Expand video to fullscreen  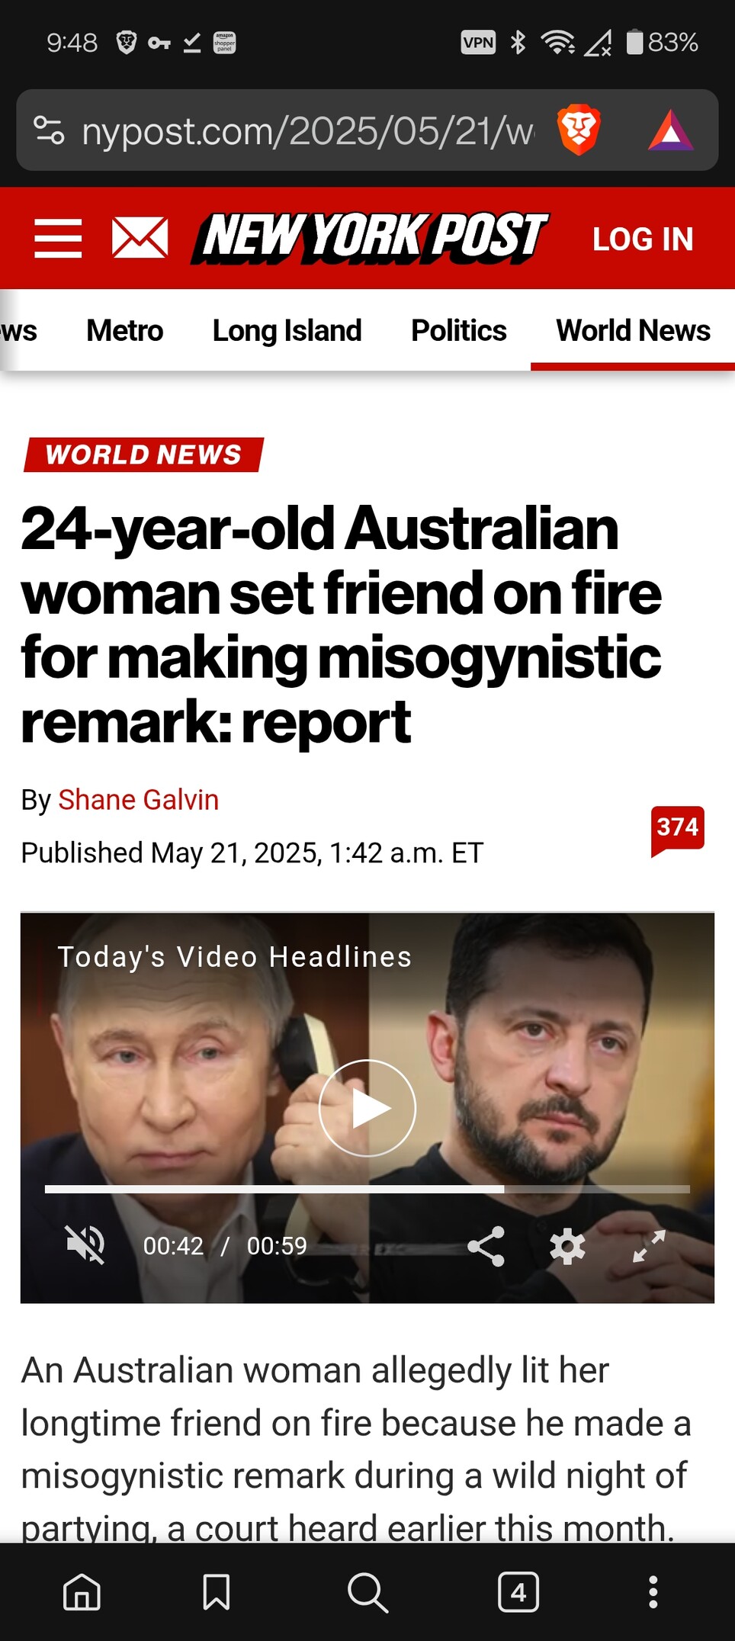tap(649, 1246)
